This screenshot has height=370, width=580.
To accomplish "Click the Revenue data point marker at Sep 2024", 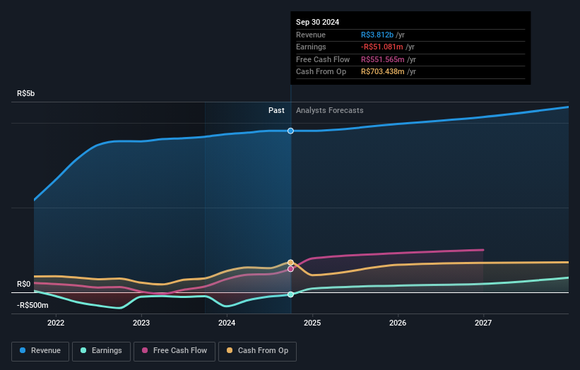I will tap(291, 131).
